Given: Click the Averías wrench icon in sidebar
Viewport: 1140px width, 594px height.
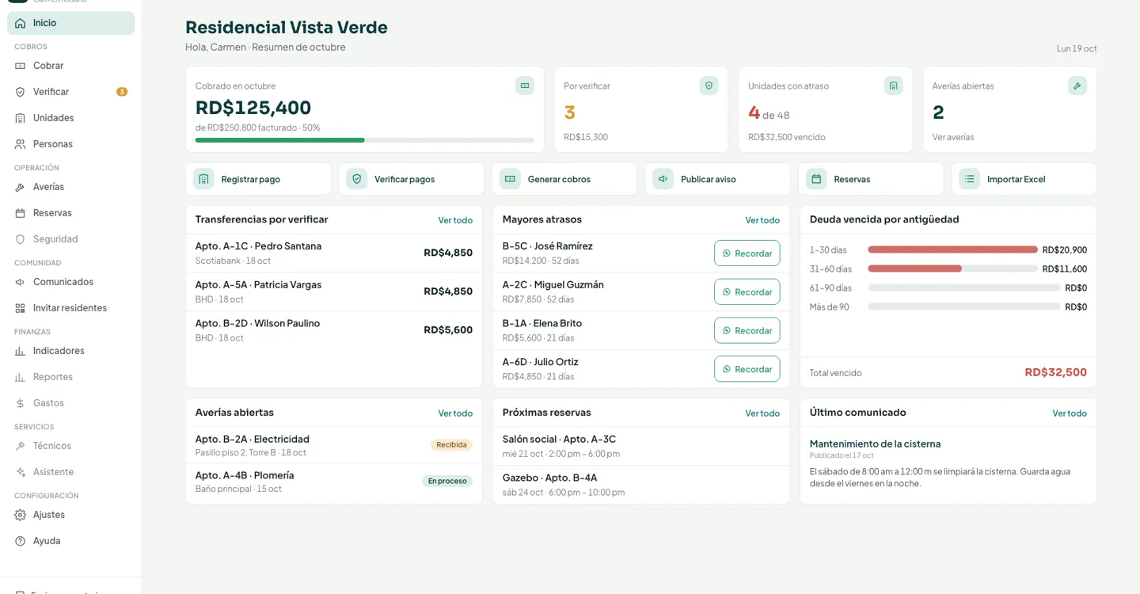Looking at the screenshot, I should [x=21, y=187].
